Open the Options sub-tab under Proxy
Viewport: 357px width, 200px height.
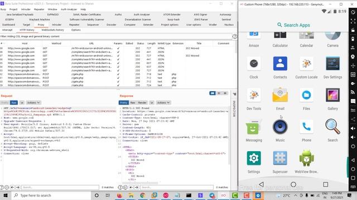click(x=76, y=30)
